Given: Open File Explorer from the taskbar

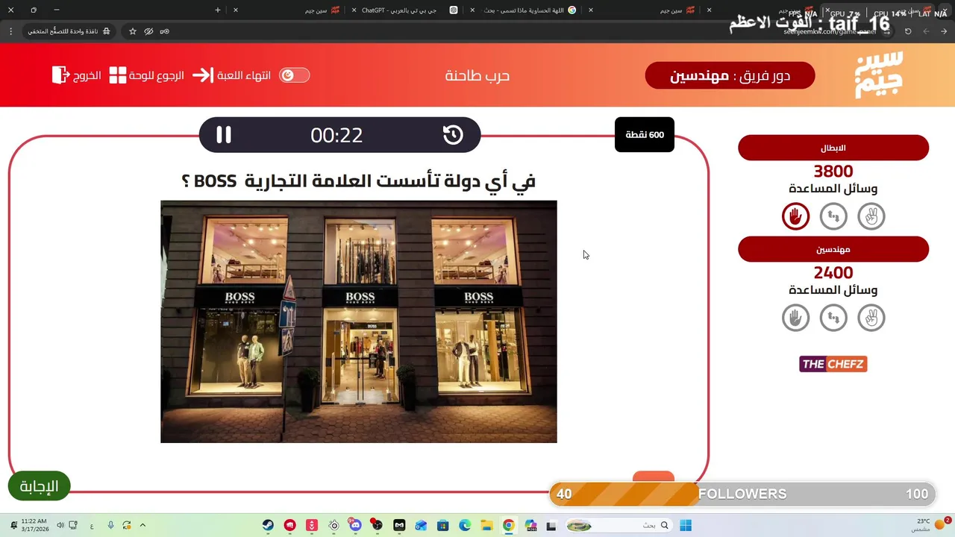Looking at the screenshot, I should click(486, 525).
